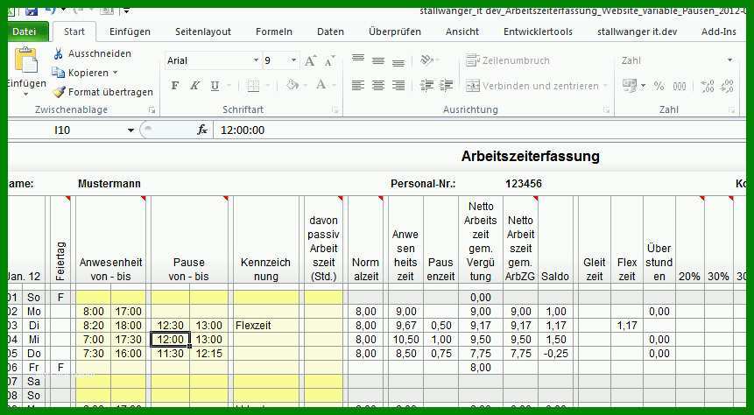
Task: Click the fx insert function icon
Action: [202, 130]
